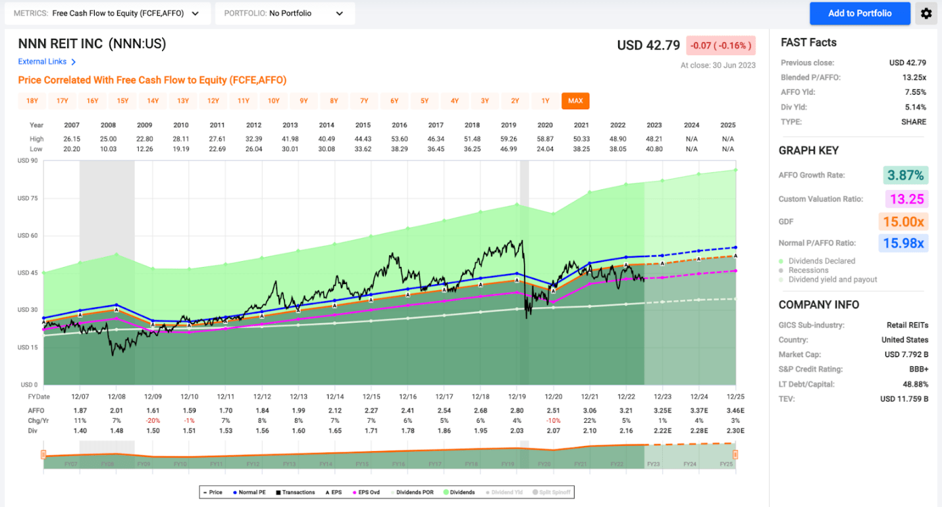Open the settings gear icon
Image resolution: width=942 pixels, height=507 pixels.
(x=926, y=13)
